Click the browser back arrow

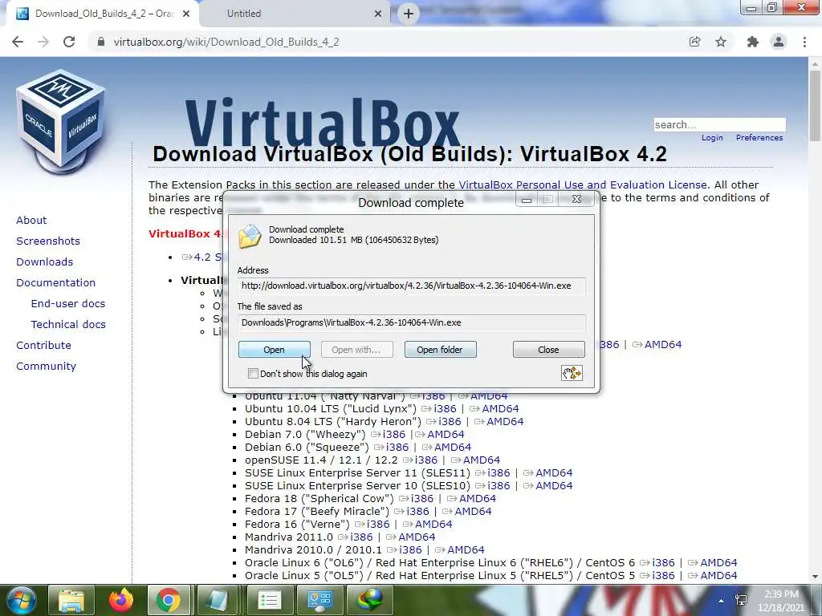(18, 42)
